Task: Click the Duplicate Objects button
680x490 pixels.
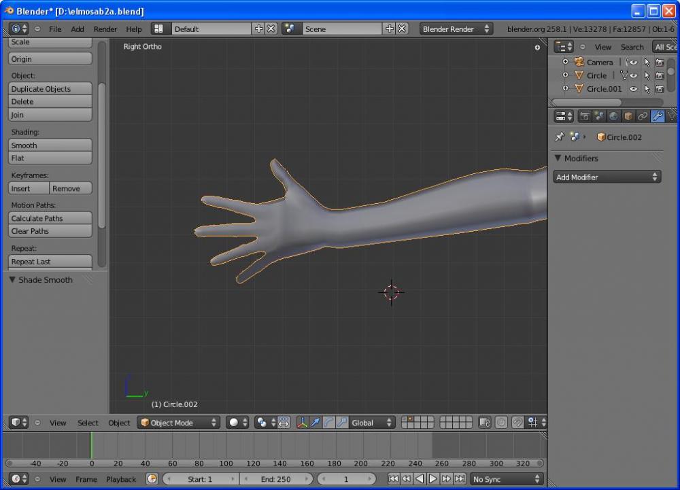Action: (x=50, y=89)
